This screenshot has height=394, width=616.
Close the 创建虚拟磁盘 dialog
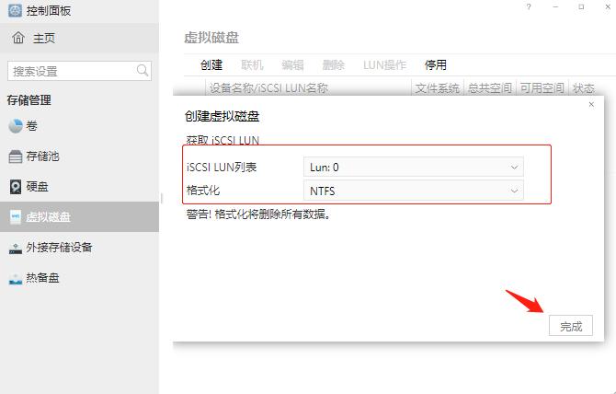pos(591,104)
